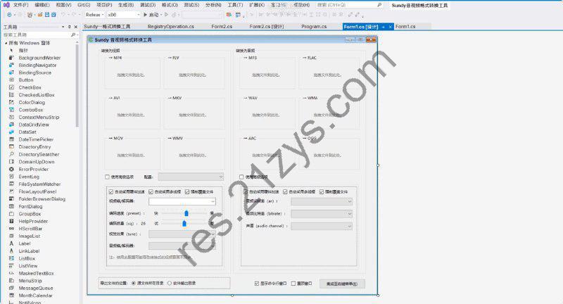Toggle force overwrite checkbox in audio panel

point(322,192)
